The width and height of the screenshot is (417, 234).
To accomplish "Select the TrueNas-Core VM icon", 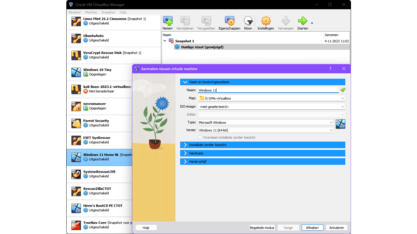I will 76,225.
